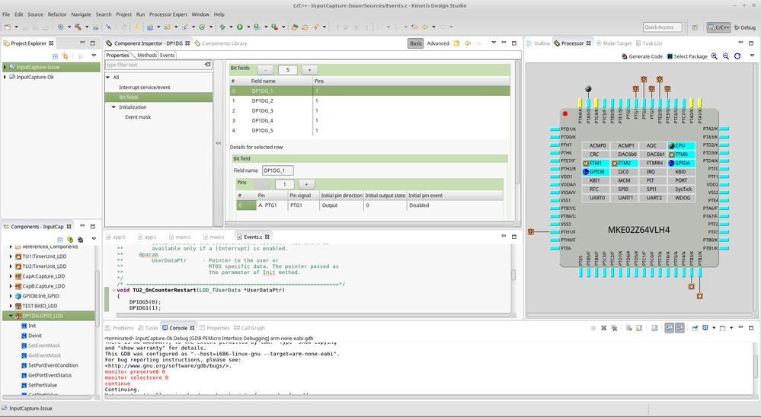
Task: Click the hammer Build toolbar icon
Action: click(77, 27)
